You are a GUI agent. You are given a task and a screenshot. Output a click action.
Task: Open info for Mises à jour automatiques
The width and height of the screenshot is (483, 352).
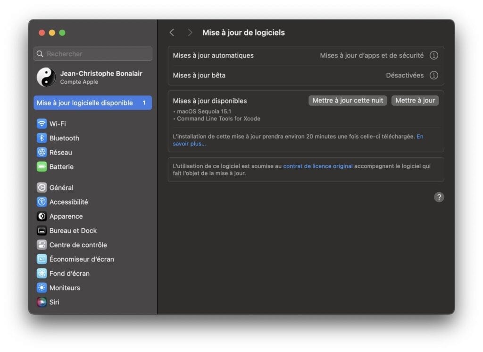pos(433,55)
